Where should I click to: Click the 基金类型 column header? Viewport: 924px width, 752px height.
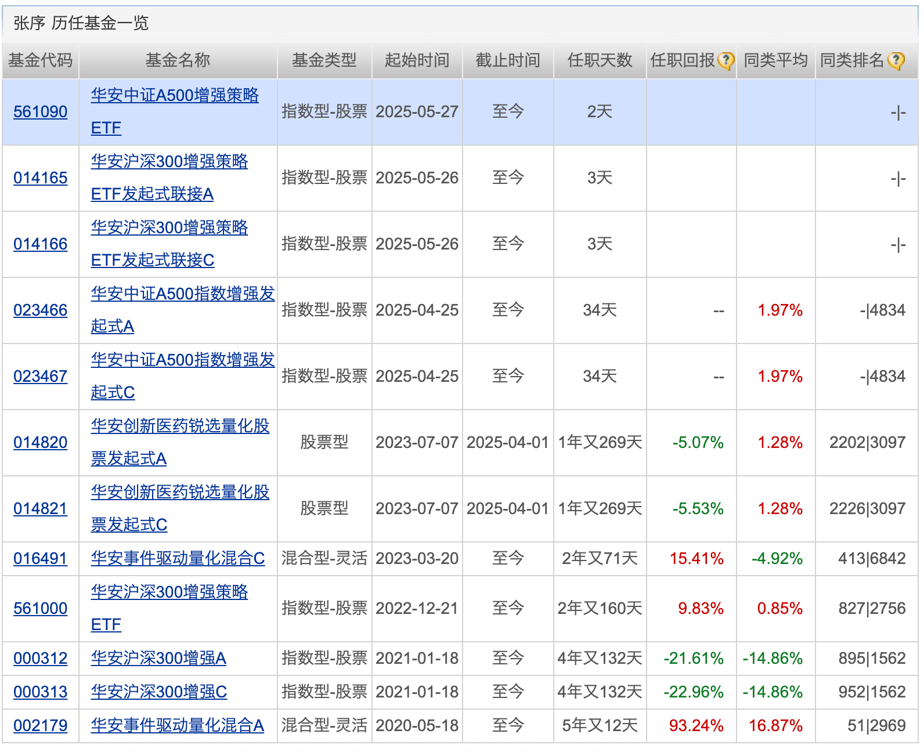coord(324,60)
